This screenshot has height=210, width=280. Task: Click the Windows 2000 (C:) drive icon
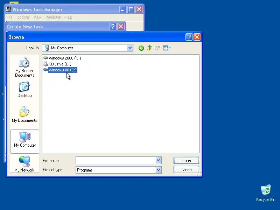tap(45, 58)
